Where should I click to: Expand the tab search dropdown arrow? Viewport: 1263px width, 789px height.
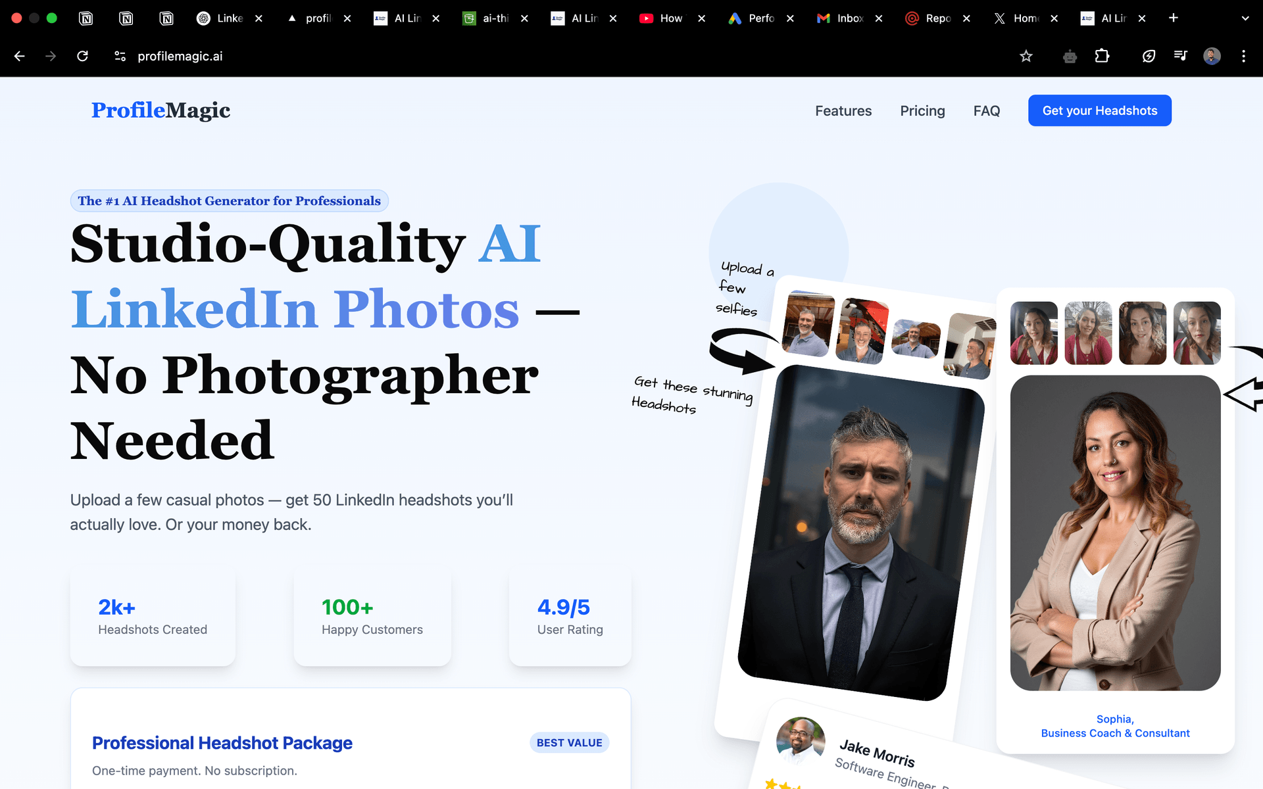(1245, 18)
